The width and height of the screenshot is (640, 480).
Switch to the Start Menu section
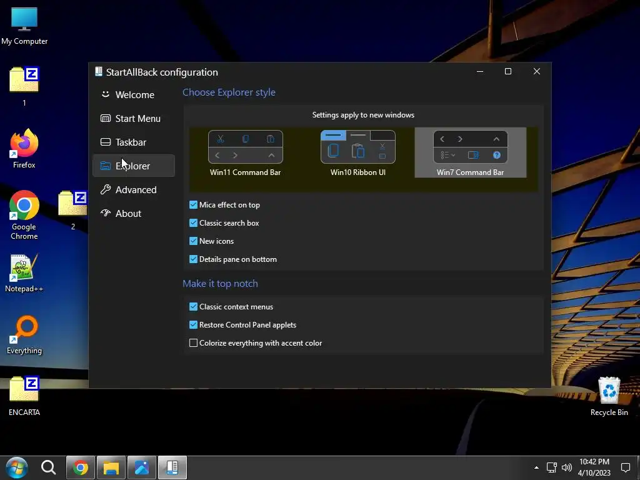(134, 118)
